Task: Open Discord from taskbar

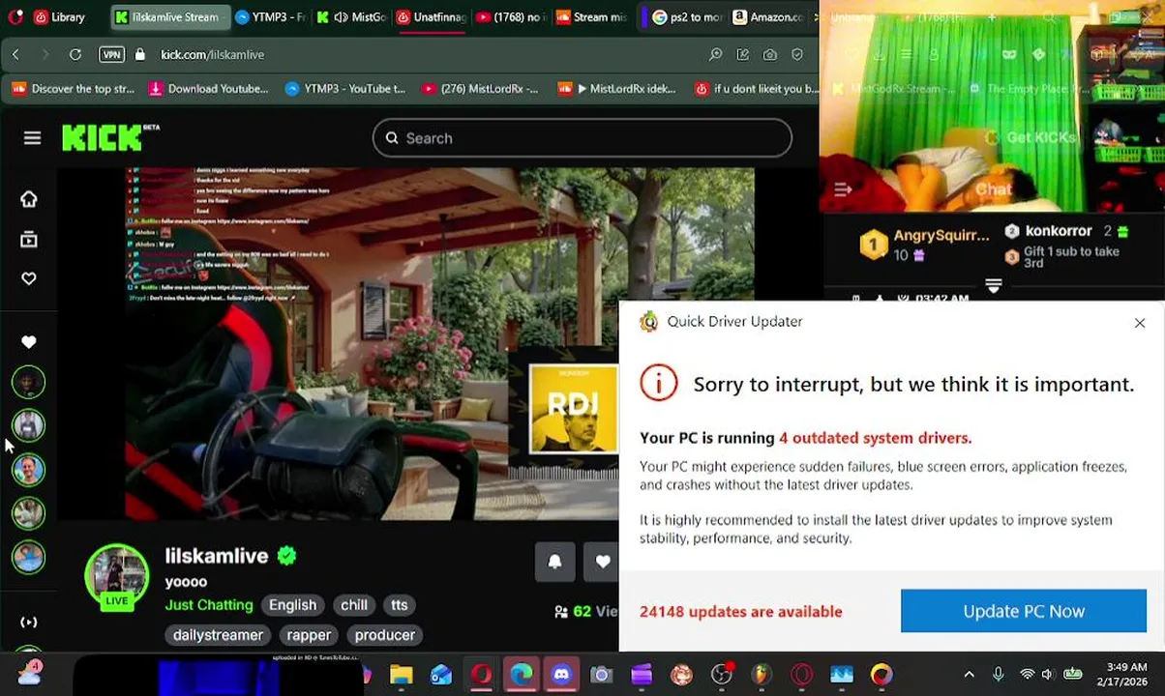Action: 561,675
